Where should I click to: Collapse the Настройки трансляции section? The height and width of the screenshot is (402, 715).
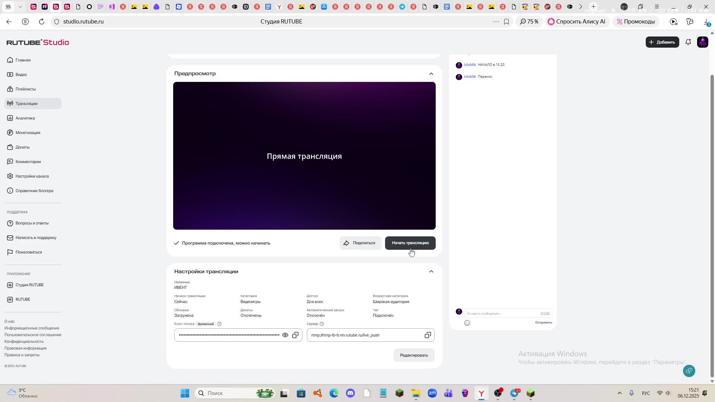pyautogui.click(x=431, y=271)
